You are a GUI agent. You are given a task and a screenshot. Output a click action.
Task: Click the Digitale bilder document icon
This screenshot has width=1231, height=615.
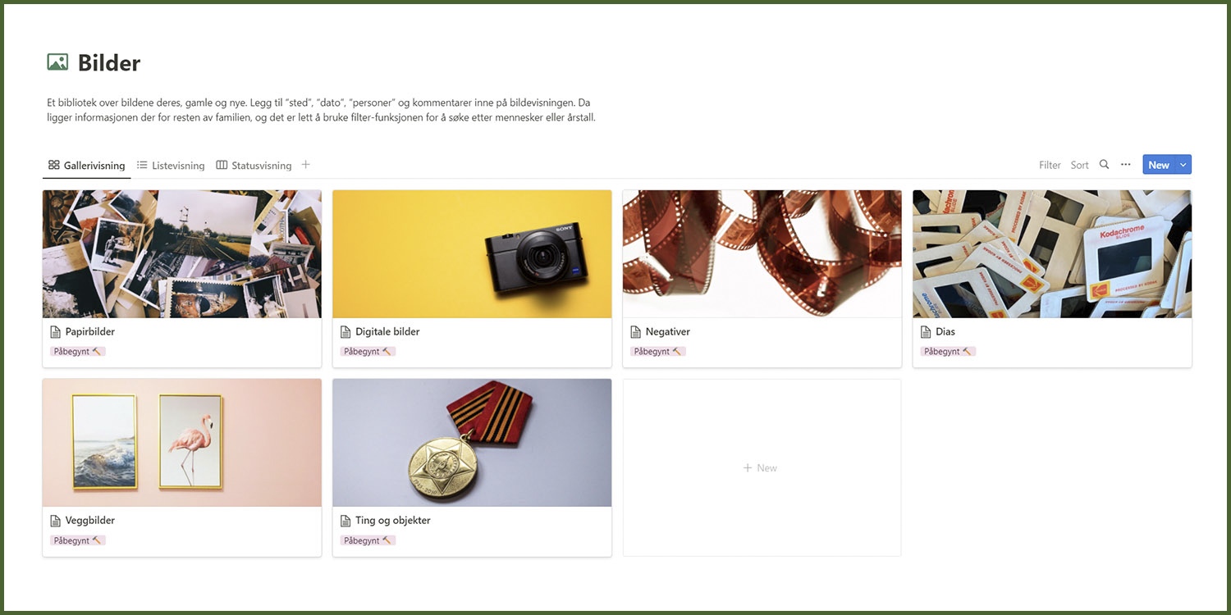click(x=346, y=332)
